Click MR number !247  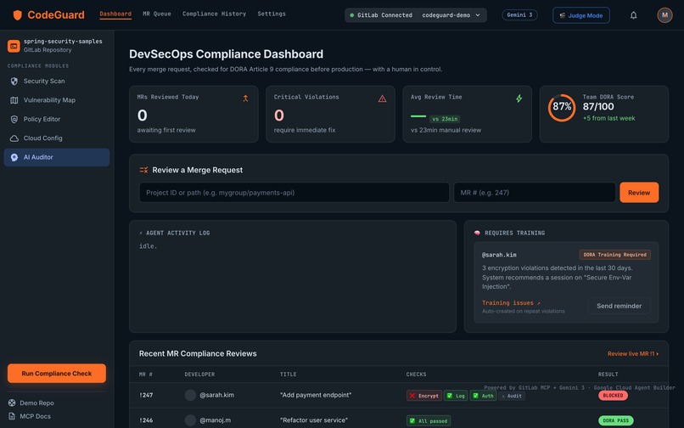pyautogui.click(x=146, y=395)
